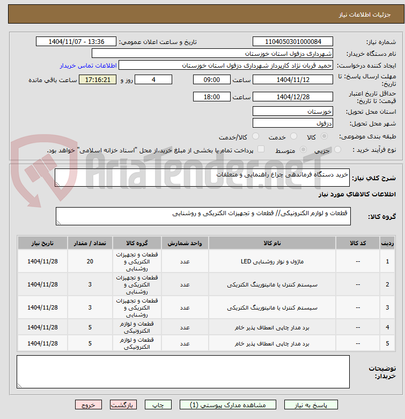Toggle the اسناد خزانه اسلامی payment checkbox
405x419 pixels.
261,149
